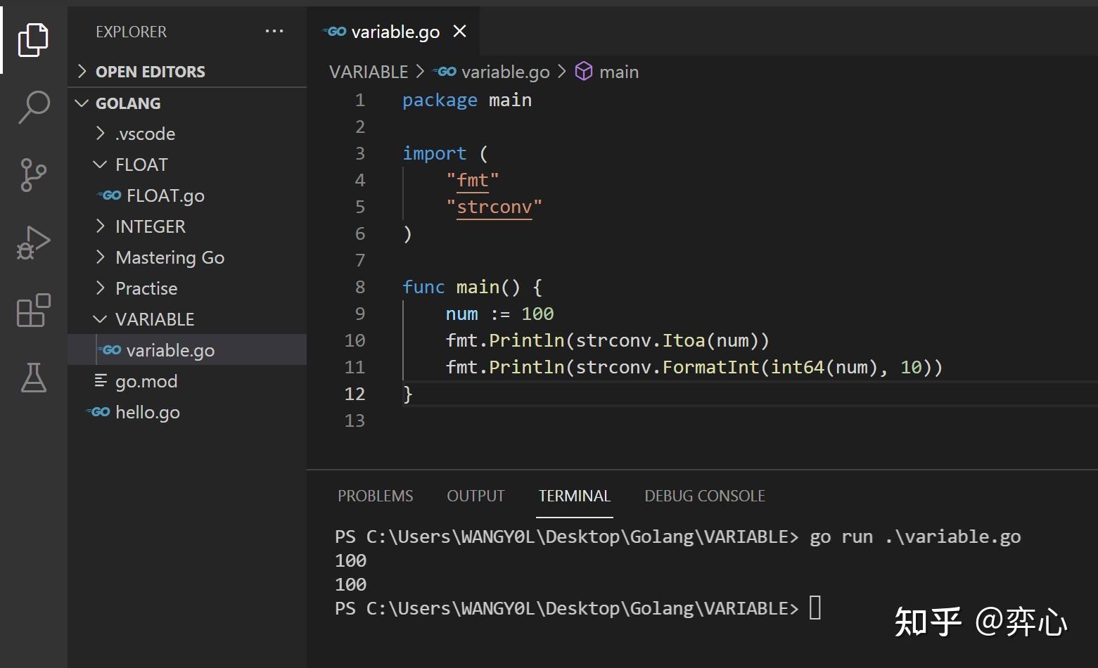Switch to the DEBUG CONSOLE tab
The width and height of the screenshot is (1098, 668).
click(704, 496)
